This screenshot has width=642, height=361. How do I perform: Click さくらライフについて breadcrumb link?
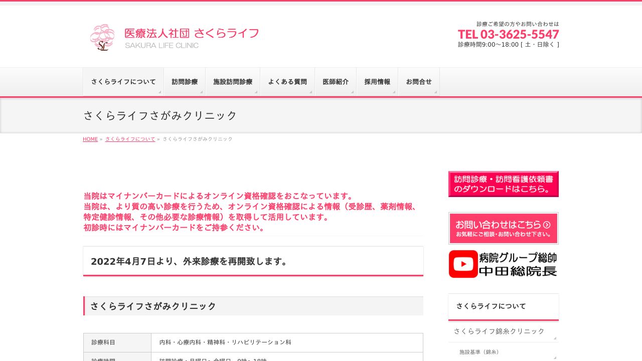click(x=130, y=139)
